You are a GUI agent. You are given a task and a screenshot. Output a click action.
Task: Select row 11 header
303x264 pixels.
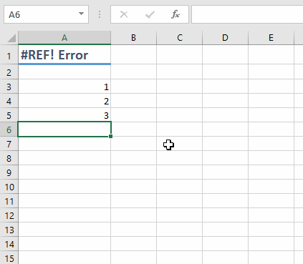[9, 201]
